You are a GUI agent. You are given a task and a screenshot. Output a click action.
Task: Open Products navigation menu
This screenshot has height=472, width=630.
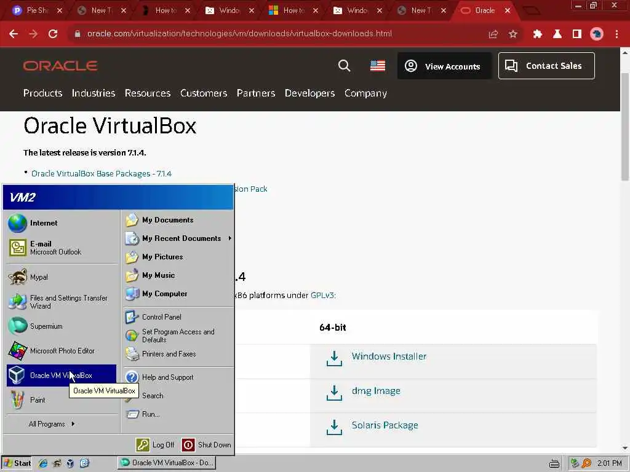point(42,93)
